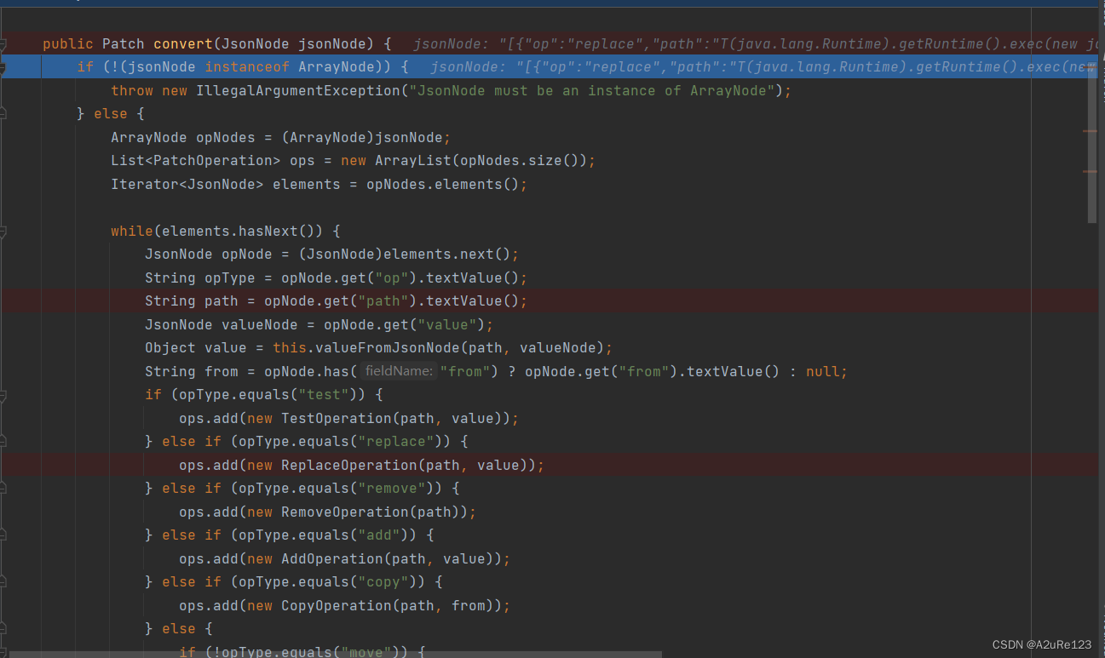Screen dimensions: 1105x658
Task: Click TestOperation constructor
Action: click(x=337, y=418)
